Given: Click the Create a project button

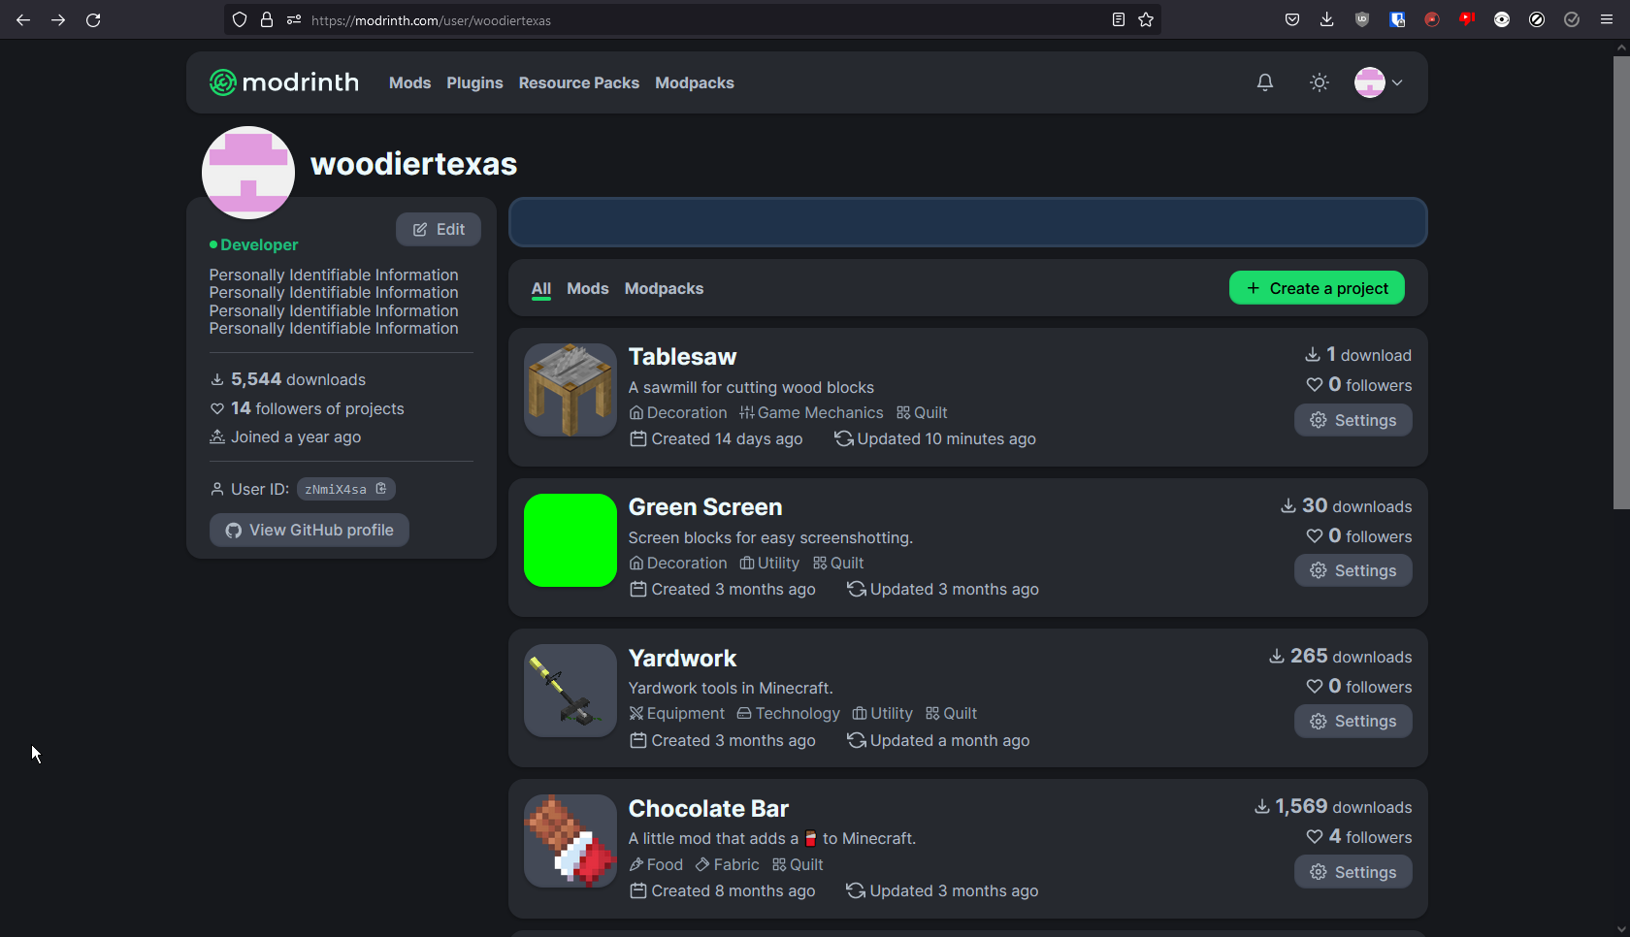Looking at the screenshot, I should pos(1317,287).
